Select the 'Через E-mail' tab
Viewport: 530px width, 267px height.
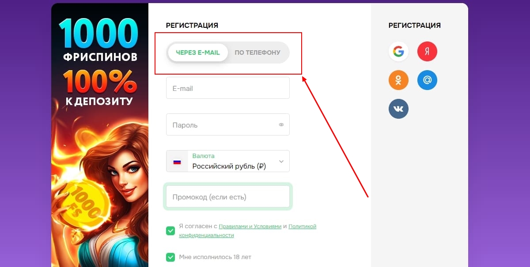197,53
